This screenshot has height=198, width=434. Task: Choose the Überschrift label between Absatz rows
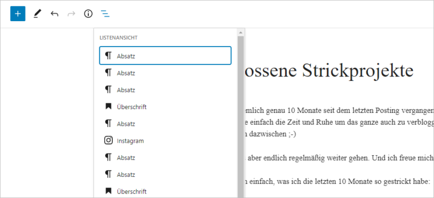(x=131, y=107)
